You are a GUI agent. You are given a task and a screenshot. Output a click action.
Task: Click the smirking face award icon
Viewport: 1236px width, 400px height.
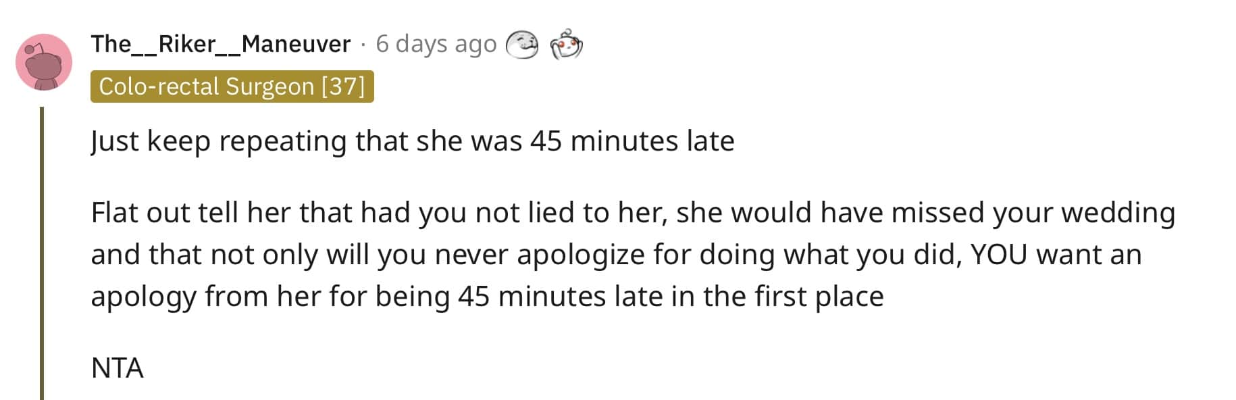click(522, 45)
